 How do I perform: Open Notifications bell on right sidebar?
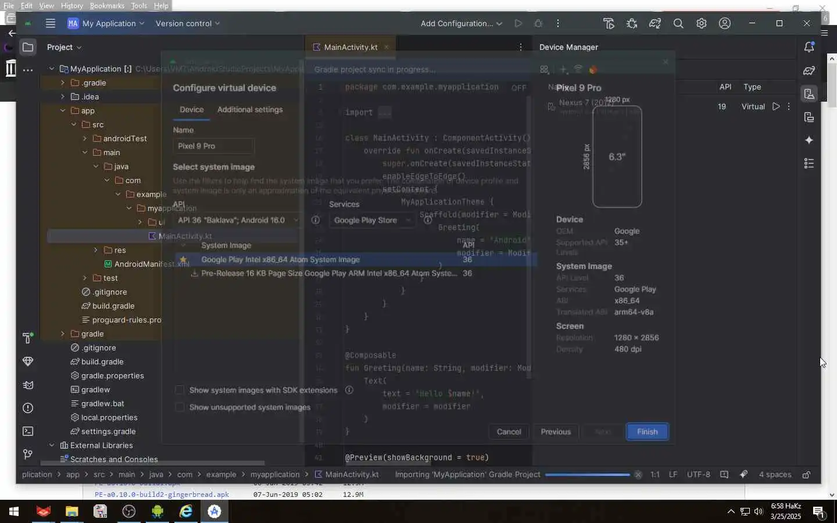click(809, 47)
